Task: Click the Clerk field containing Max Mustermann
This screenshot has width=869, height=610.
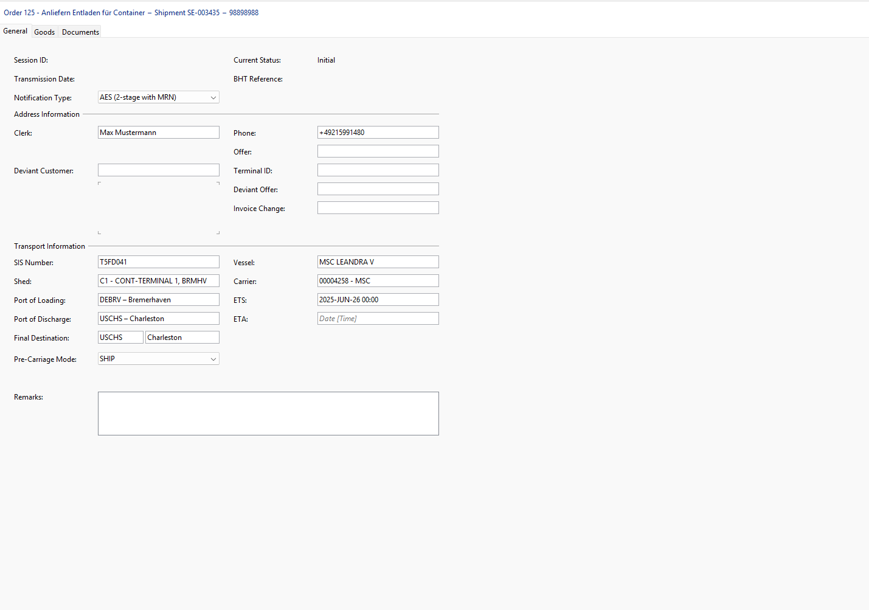Action: tap(159, 133)
